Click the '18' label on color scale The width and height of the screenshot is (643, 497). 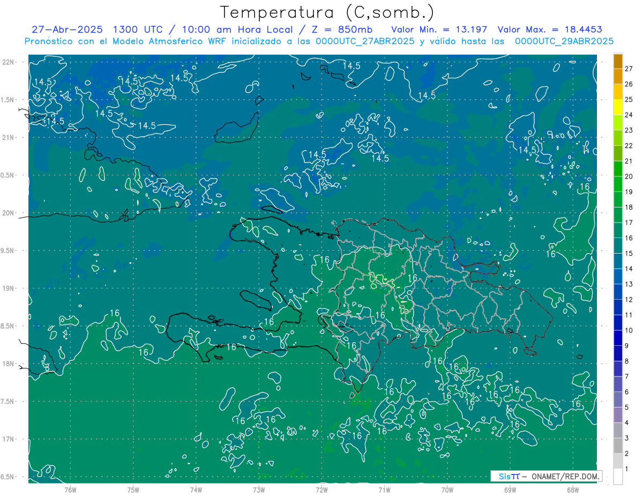click(x=629, y=207)
